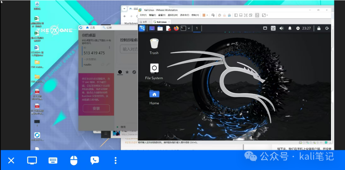This screenshot has height=170, width=345.
Task: Open RustDesk 主页 tab
Action: [x=91, y=28]
